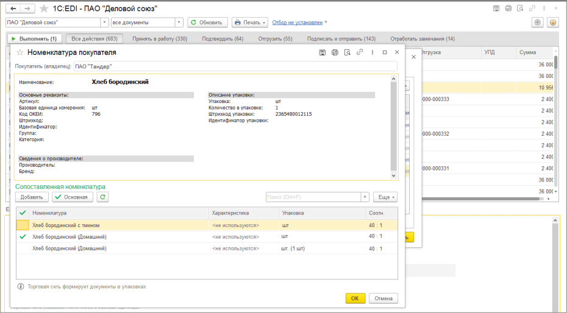Expand the ПАО "Деловой союз" organization dropdown
The height and width of the screenshot is (313, 567).
[x=104, y=23]
